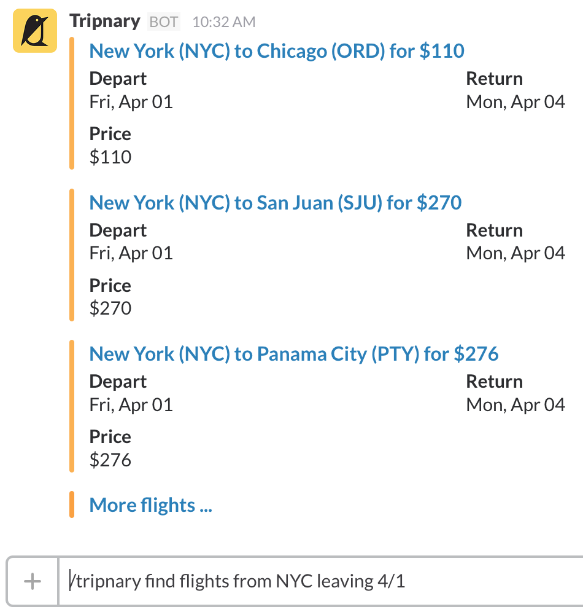Click the Chicago flight depart date
The image size is (583, 612).
131,101
